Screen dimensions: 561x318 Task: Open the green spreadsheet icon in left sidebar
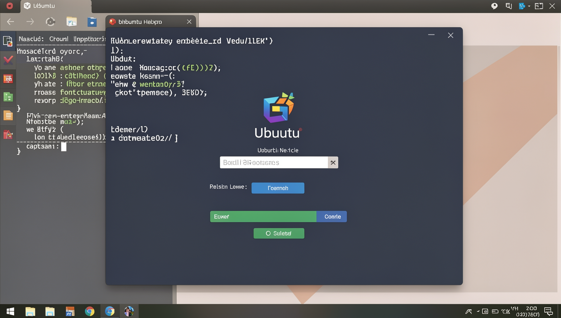coord(8,97)
